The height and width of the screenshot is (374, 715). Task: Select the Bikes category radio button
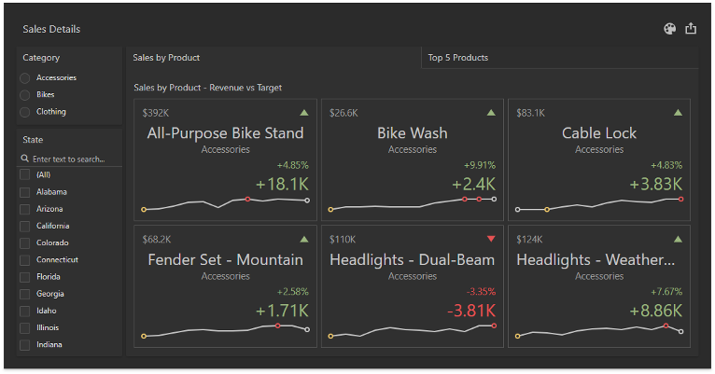click(25, 95)
